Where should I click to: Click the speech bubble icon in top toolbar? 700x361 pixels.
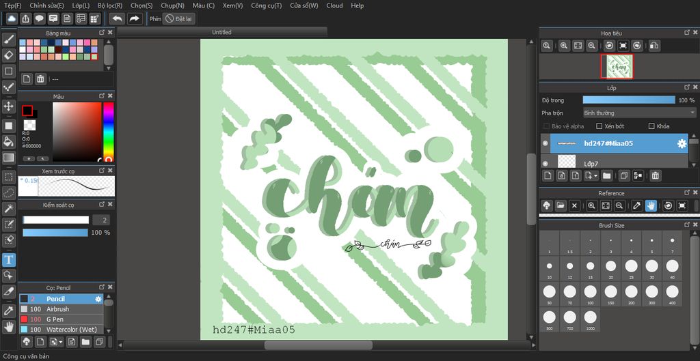[39, 18]
